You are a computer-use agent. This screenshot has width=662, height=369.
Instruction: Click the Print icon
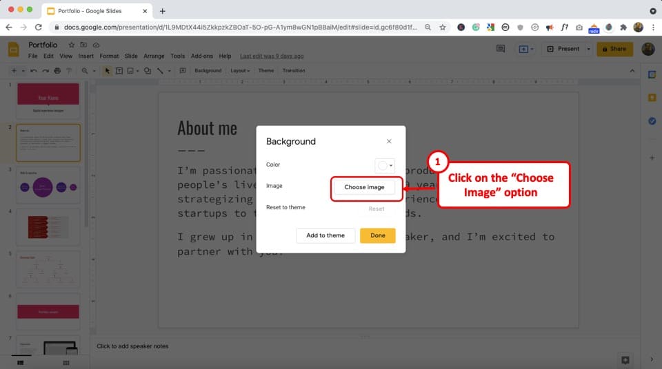coord(57,71)
